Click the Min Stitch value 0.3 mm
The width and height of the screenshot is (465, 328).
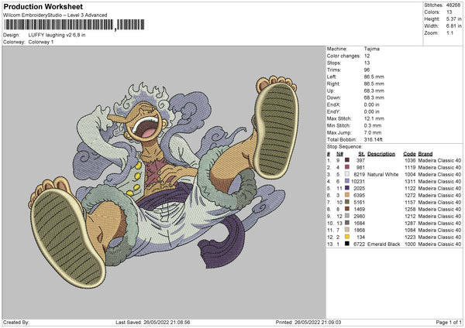[373, 125]
